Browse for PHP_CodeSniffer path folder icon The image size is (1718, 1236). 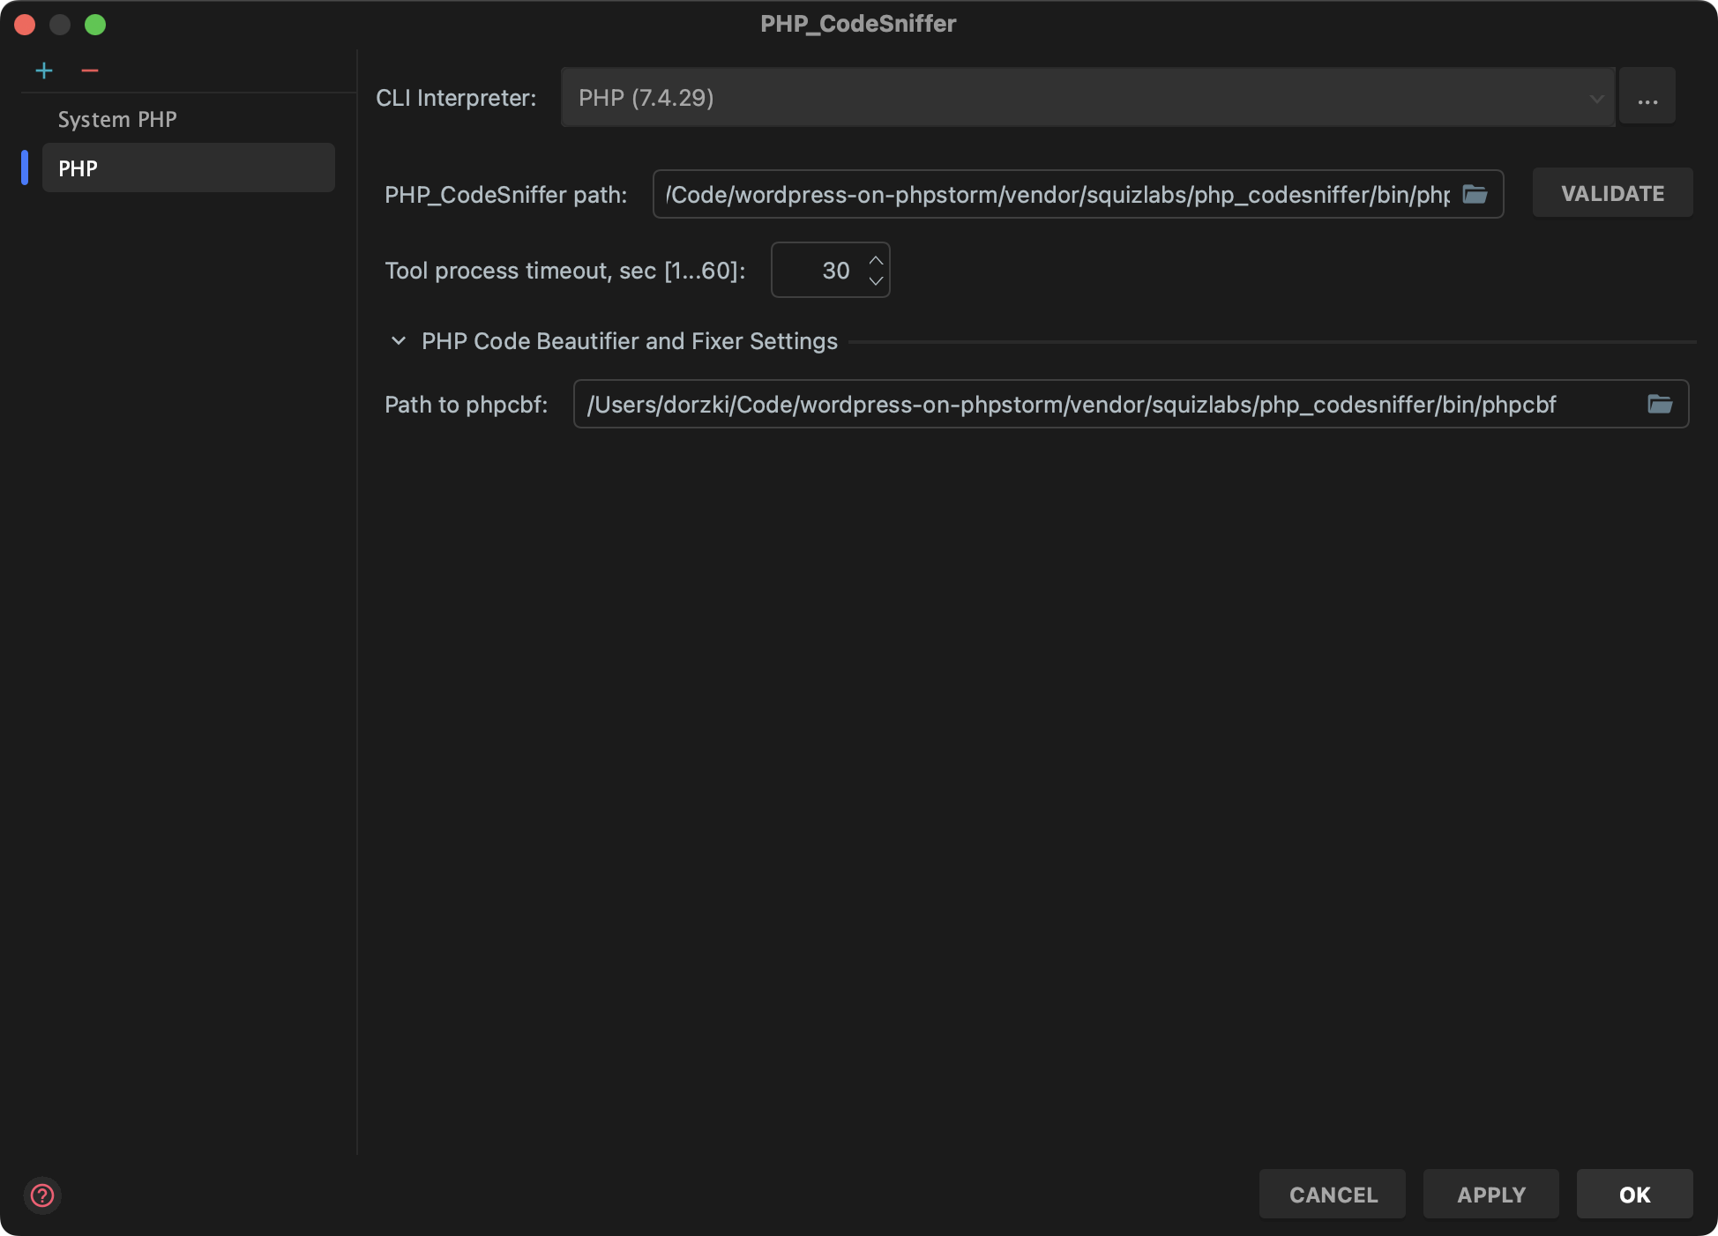[x=1475, y=194]
